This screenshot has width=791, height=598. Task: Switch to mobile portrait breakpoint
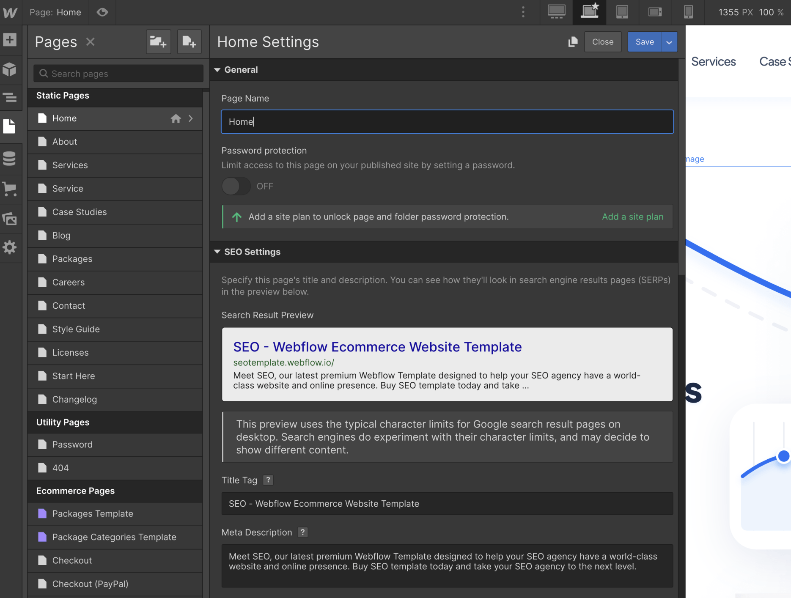[688, 12]
